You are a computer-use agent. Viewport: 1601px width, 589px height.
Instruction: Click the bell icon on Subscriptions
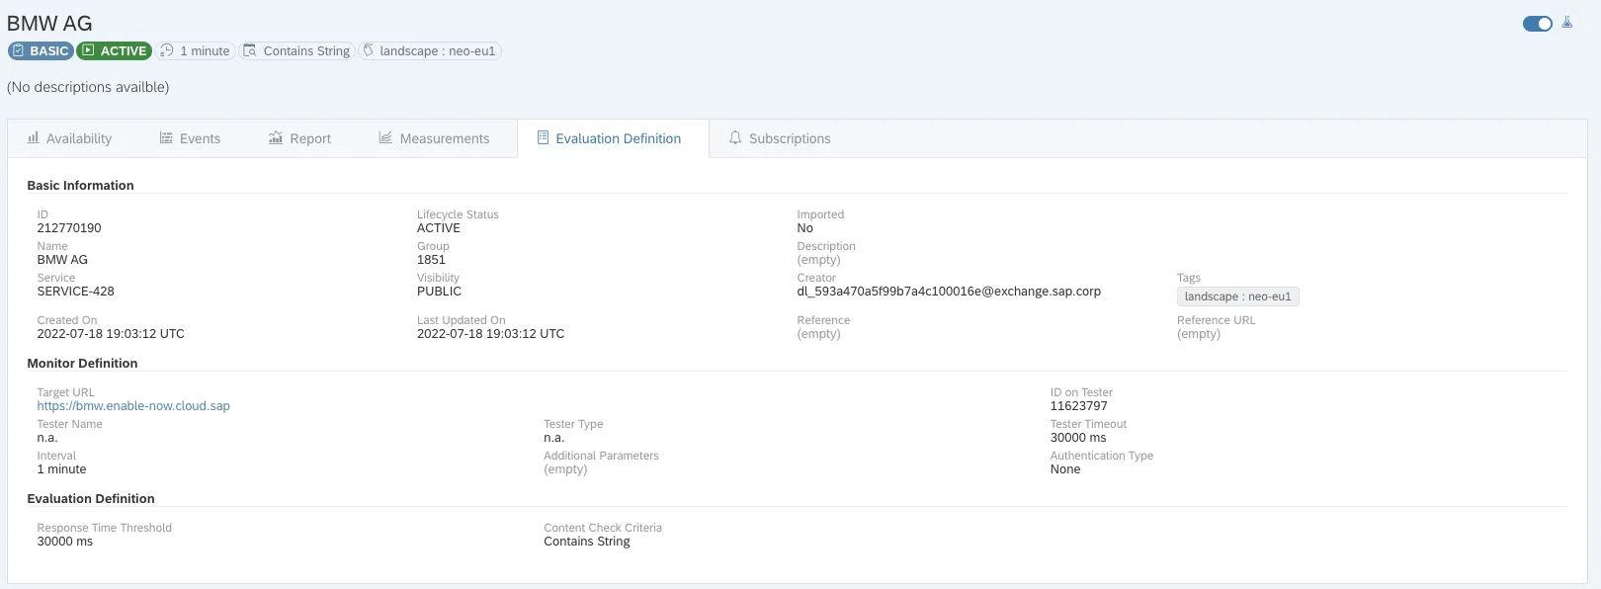coord(735,138)
